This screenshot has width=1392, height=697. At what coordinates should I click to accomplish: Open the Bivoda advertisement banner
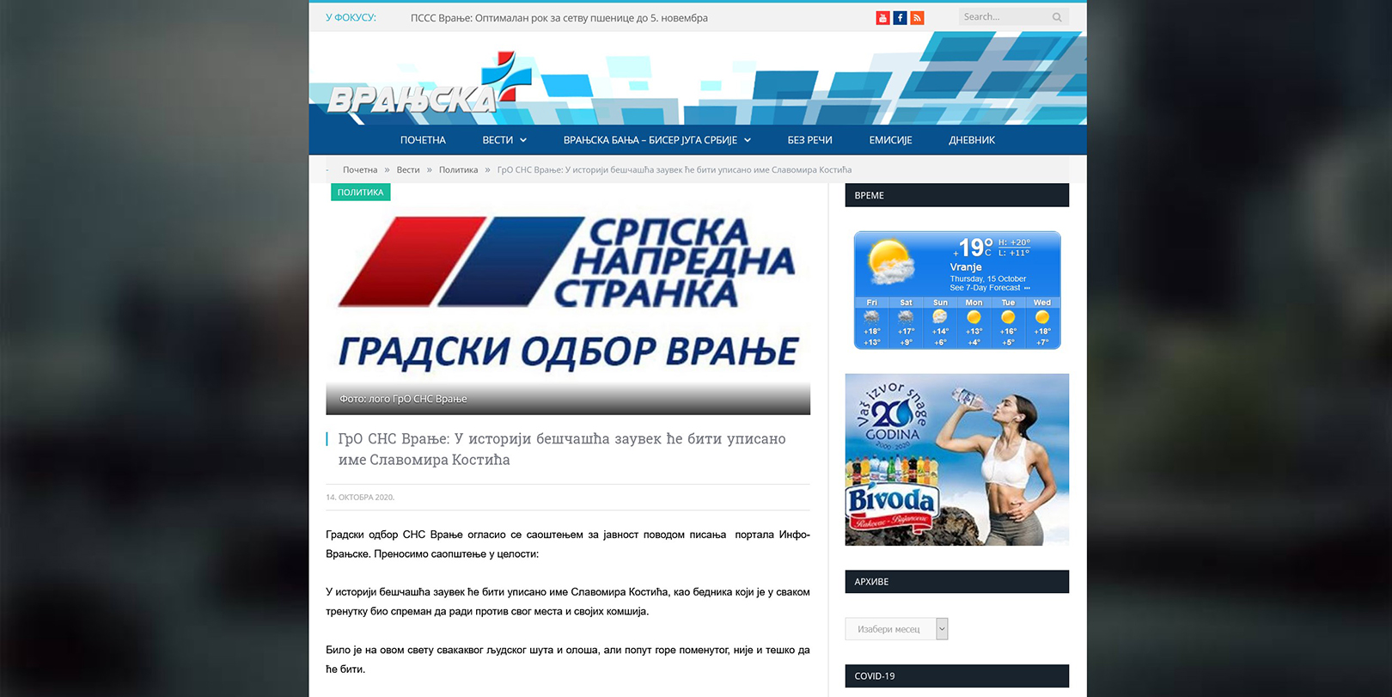click(957, 460)
